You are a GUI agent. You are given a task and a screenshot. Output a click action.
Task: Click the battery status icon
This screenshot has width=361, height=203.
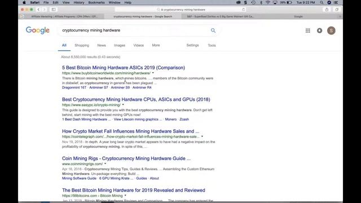tap(289, 2)
